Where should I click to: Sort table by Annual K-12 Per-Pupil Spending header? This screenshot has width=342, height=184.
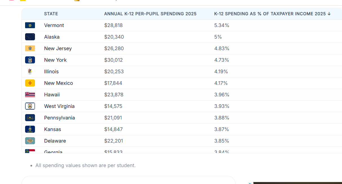point(150,14)
